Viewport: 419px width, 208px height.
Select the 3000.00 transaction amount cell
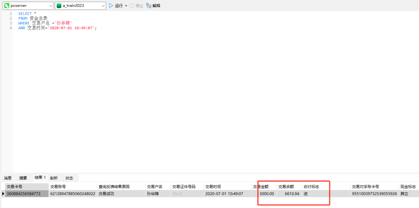click(x=266, y=194)
